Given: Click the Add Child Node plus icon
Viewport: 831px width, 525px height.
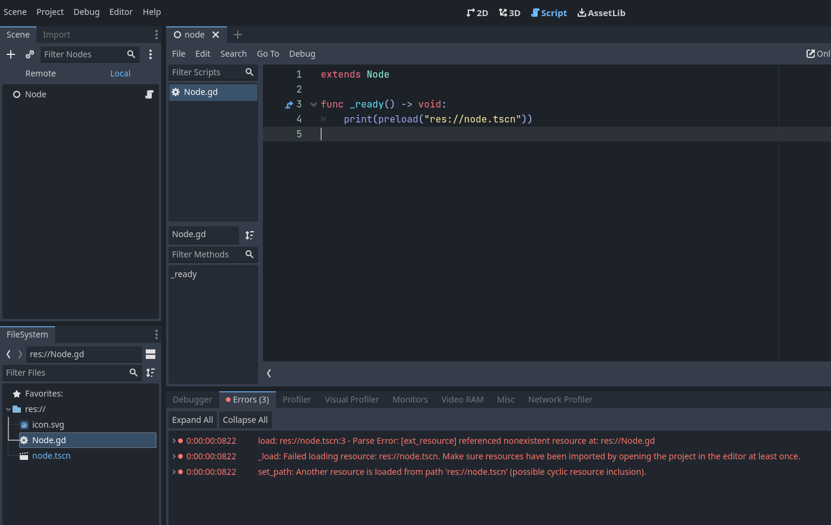Looking at the screenshot, I should point(11,54).
